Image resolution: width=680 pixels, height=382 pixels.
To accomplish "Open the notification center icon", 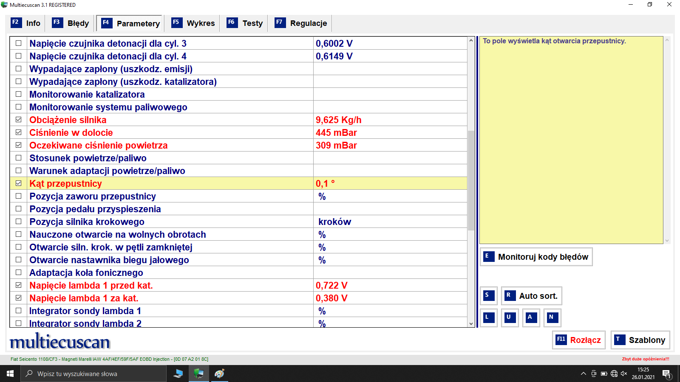I will pos(666,374).
